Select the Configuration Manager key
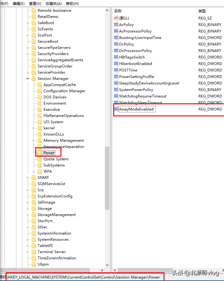Image resolution: width=224 pixels, height=281 pixels. pos(64,91)
